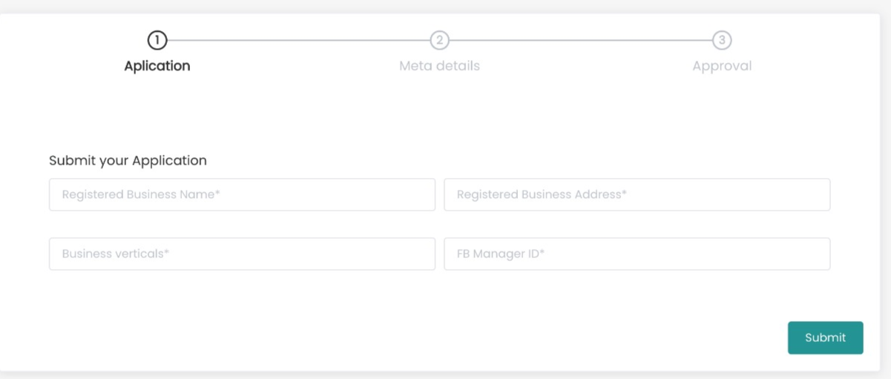Activate the FB Manager ID field
The width and height of the screenshot is (891, 379).
(637, 254)
